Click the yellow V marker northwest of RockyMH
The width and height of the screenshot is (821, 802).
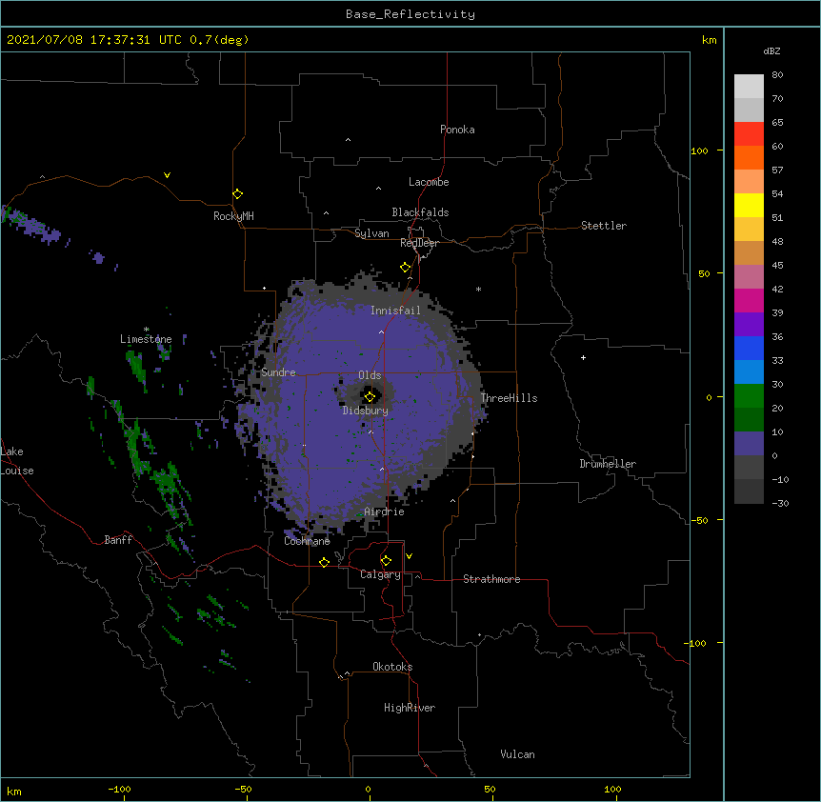pyautogui.click(x=167, y=175)
